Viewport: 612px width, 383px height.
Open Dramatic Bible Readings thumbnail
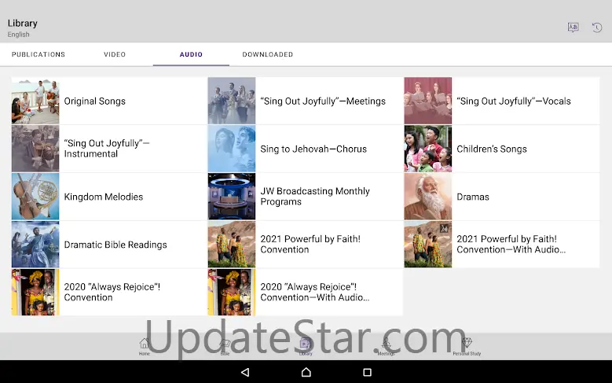(35, 245)
